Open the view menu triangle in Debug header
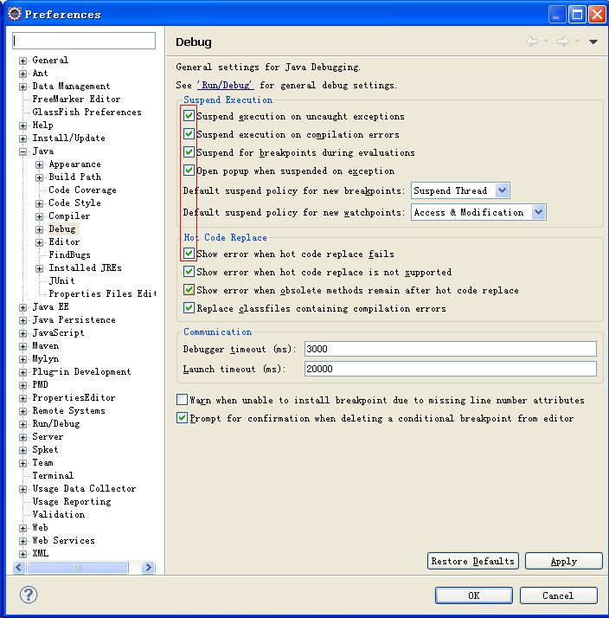 click(593, 42)
